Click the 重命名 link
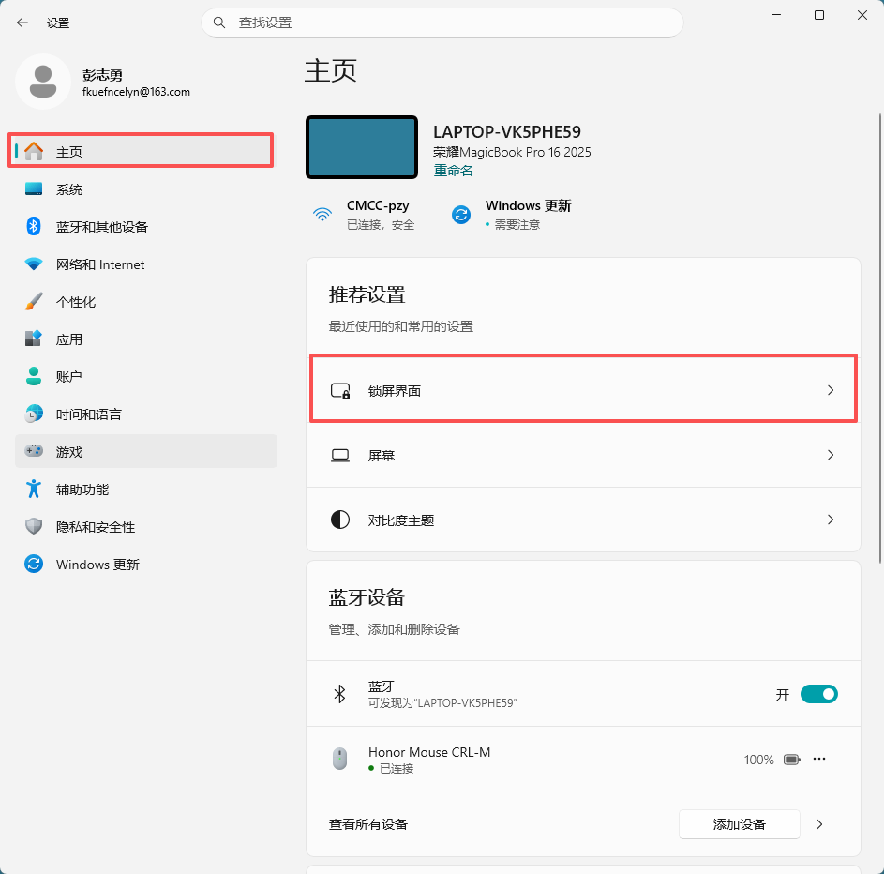 [x=454, y=171]
